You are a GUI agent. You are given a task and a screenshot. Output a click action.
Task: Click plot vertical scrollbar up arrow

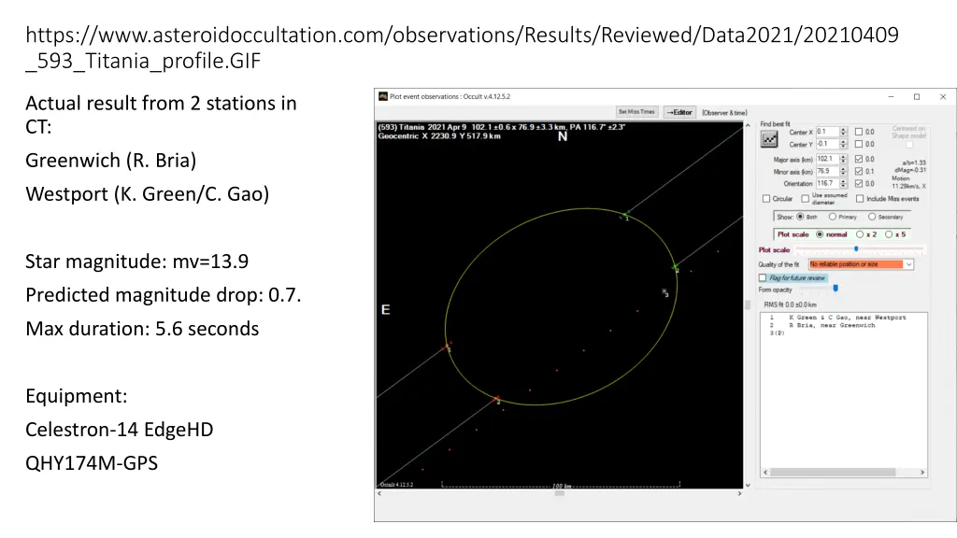coord(748,125)
